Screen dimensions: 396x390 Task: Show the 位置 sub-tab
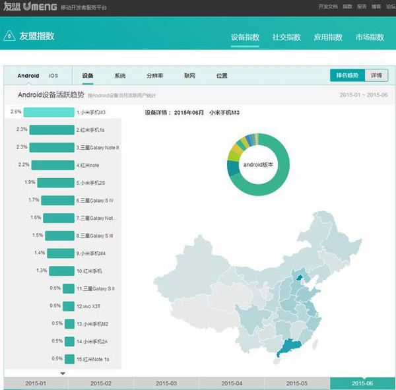222,76
